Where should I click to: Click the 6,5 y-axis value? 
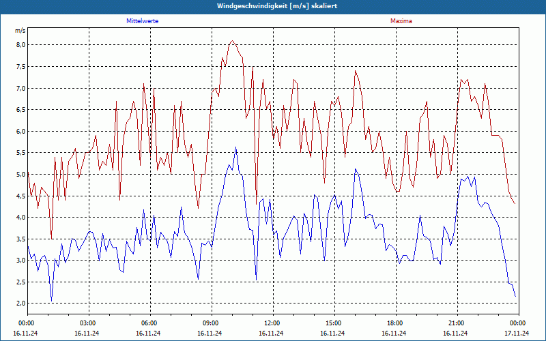20,110
